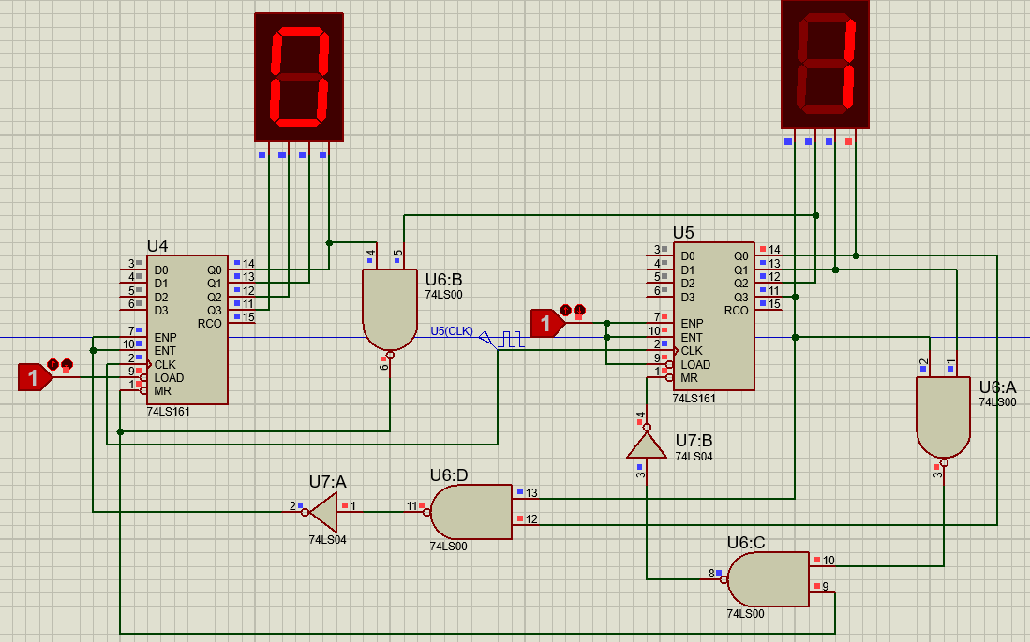
Task: Click input pin 10 of U6:C
Action: [x=823, y=565]
